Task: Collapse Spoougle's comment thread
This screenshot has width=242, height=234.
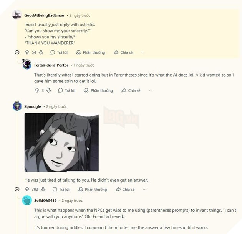Action: click(x=17, y=189)
